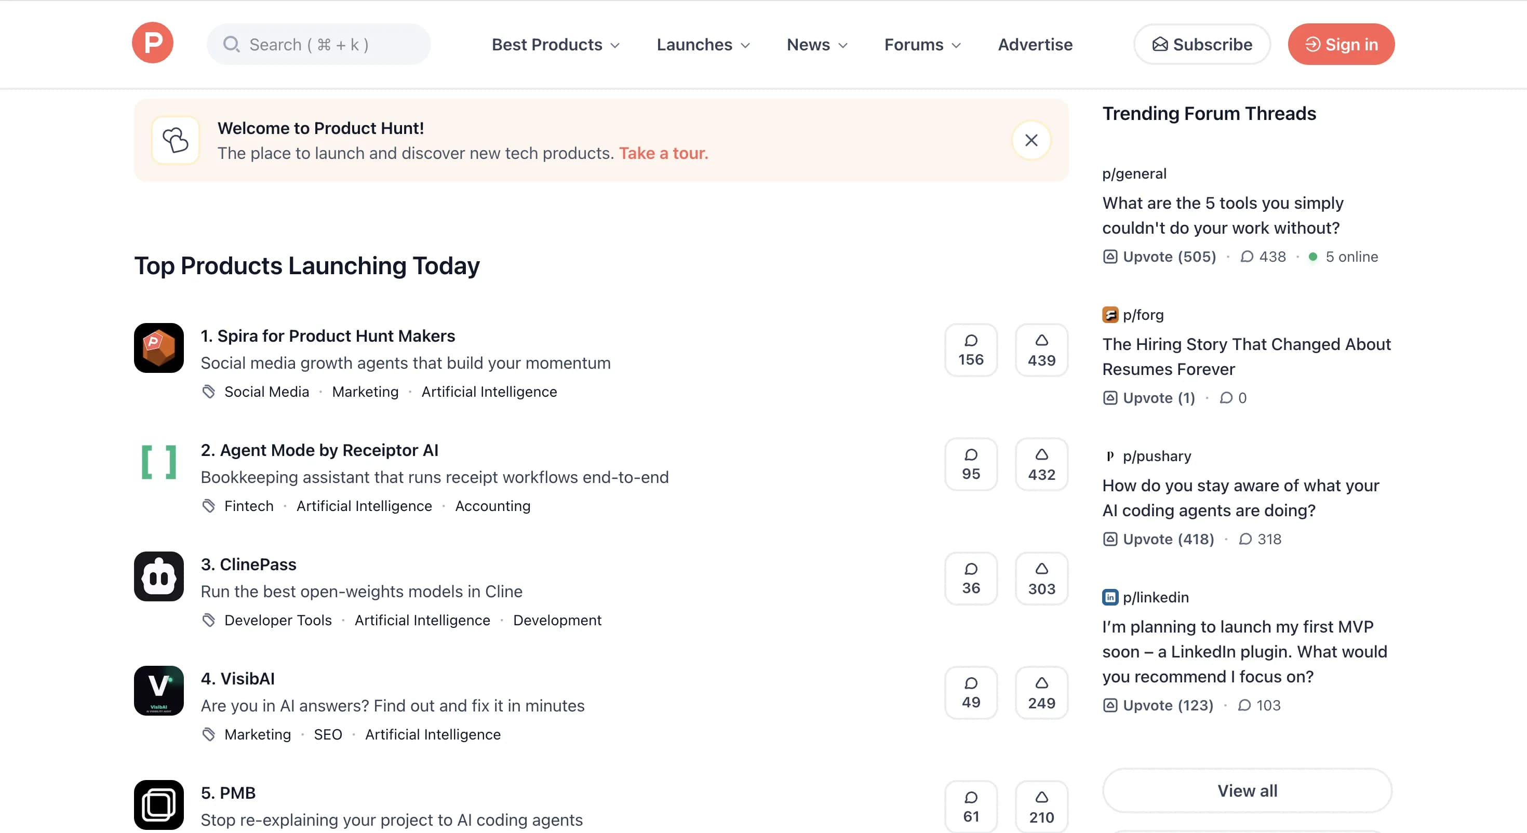
Task: Expand the Forums menu
Action: (922, 45)
